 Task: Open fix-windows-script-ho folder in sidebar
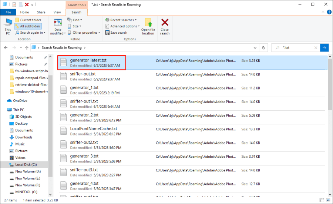pos(29,71)
